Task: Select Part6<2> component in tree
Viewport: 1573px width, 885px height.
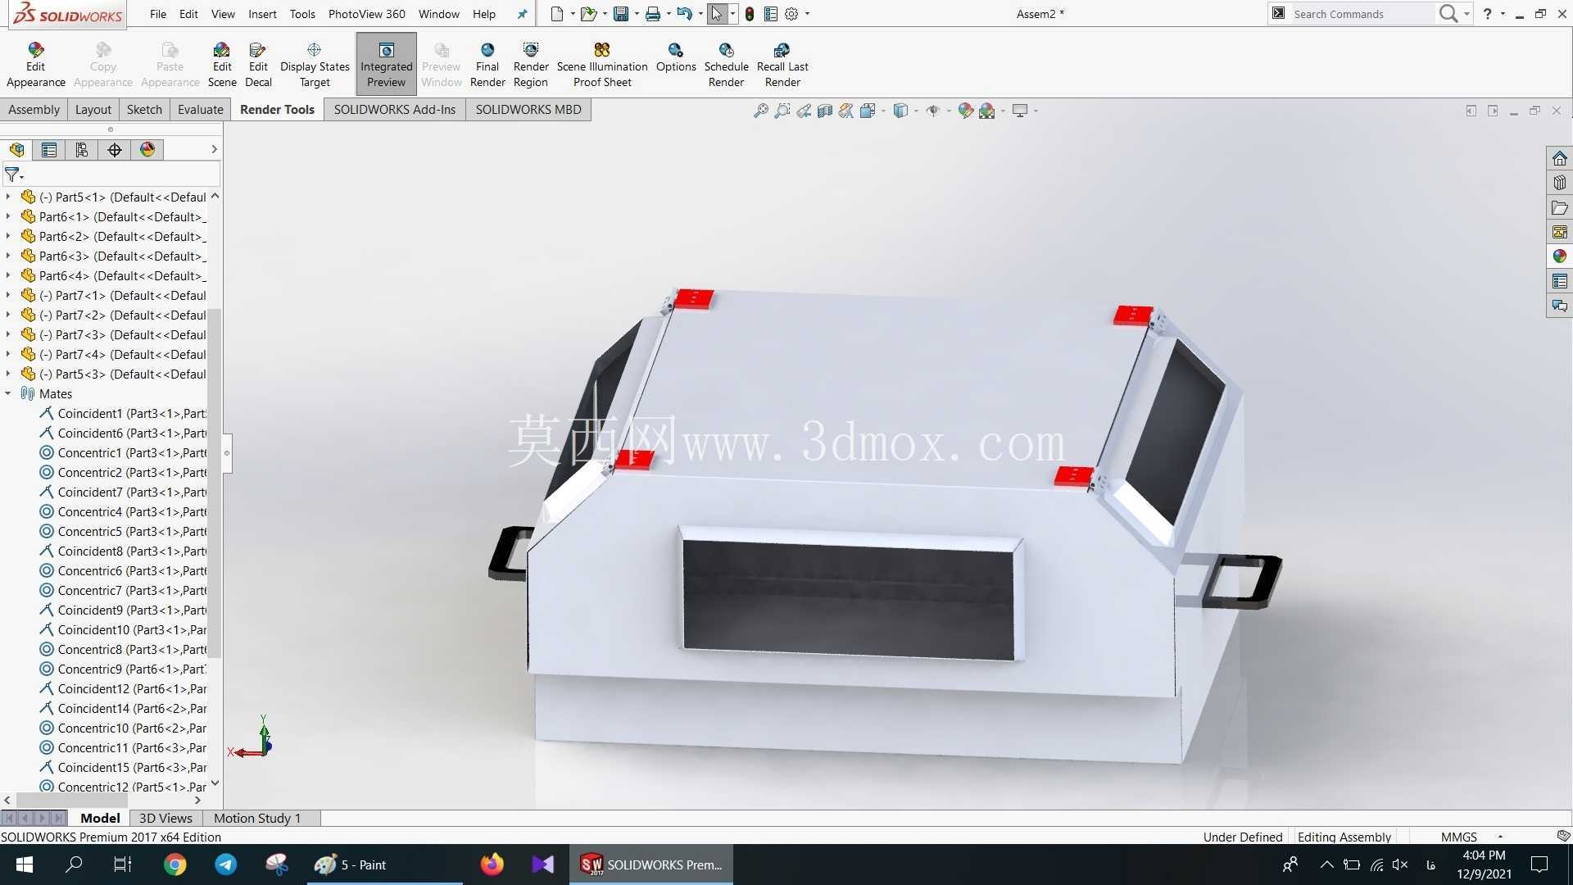Action: coord(113,237)
